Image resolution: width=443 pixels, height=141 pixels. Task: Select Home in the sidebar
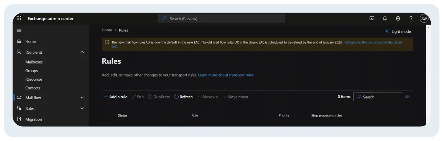coord(31,41)
